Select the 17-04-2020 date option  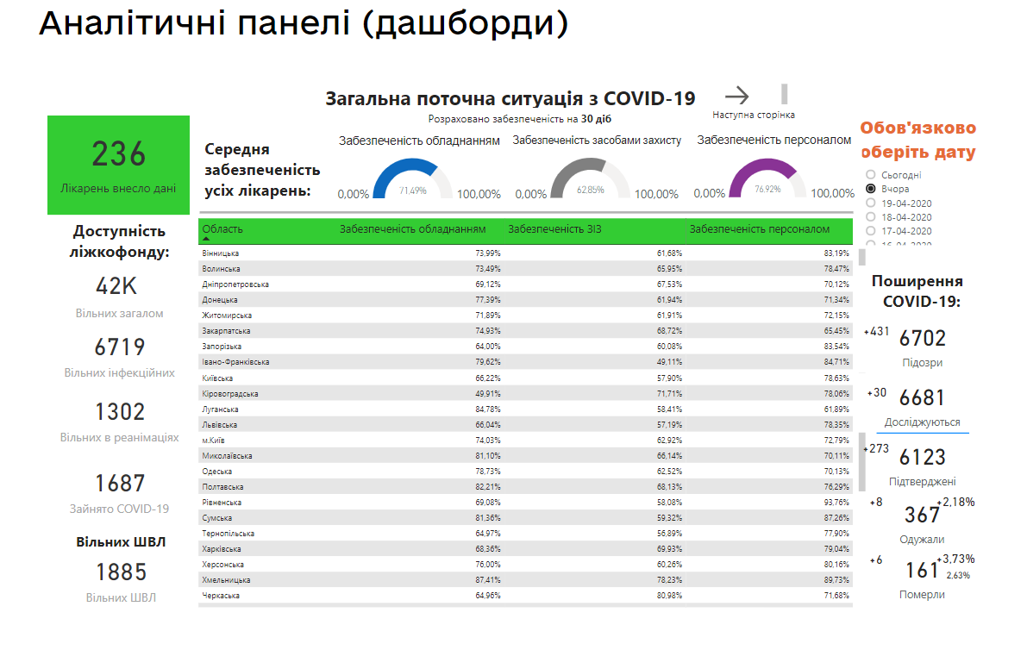pyautogui.click(x=871, y=231)
